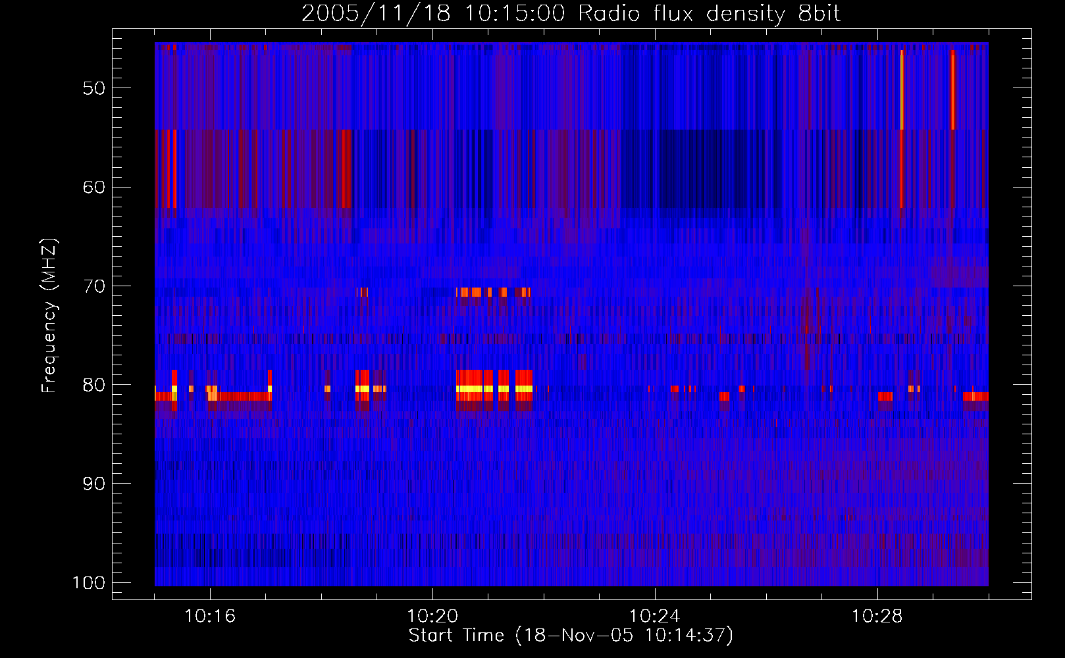Click the "10:24" time tick label
The height and width of the screenshot is (658, 1065).
click(655, 617)
